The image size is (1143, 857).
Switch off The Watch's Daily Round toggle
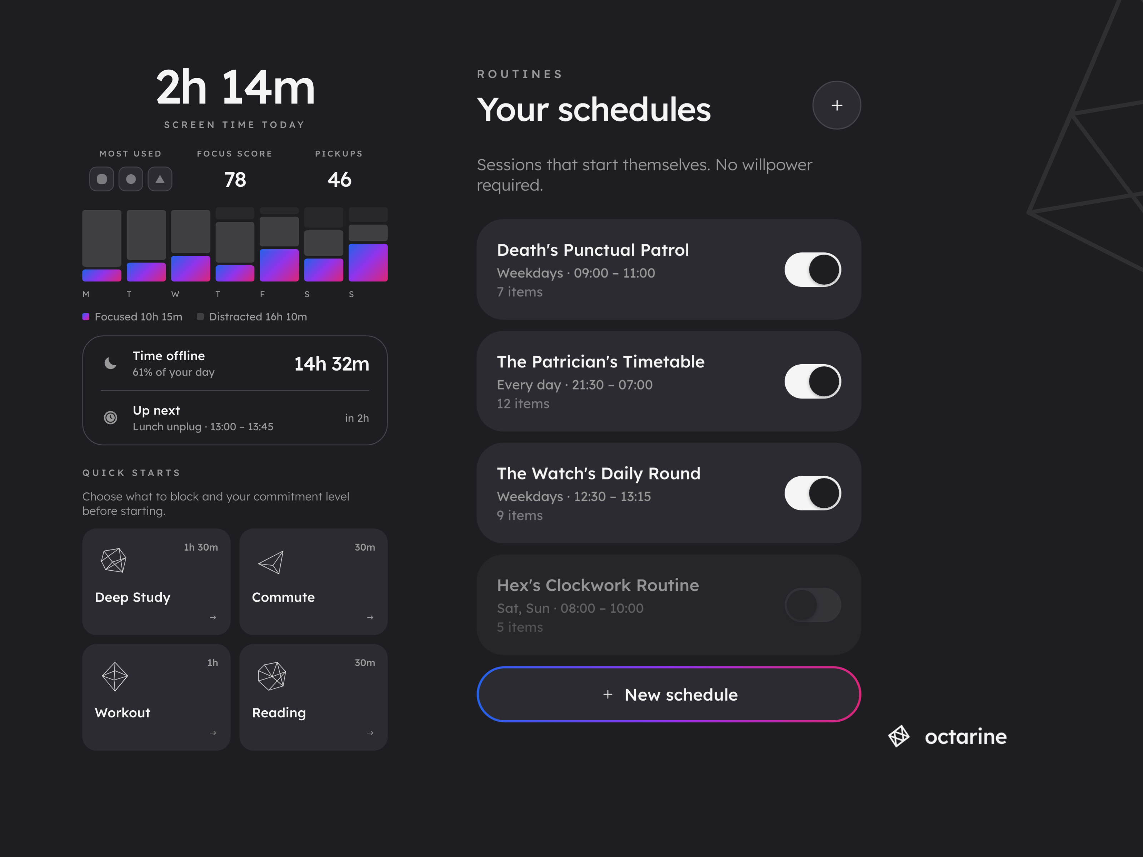(x=813, y=493)
